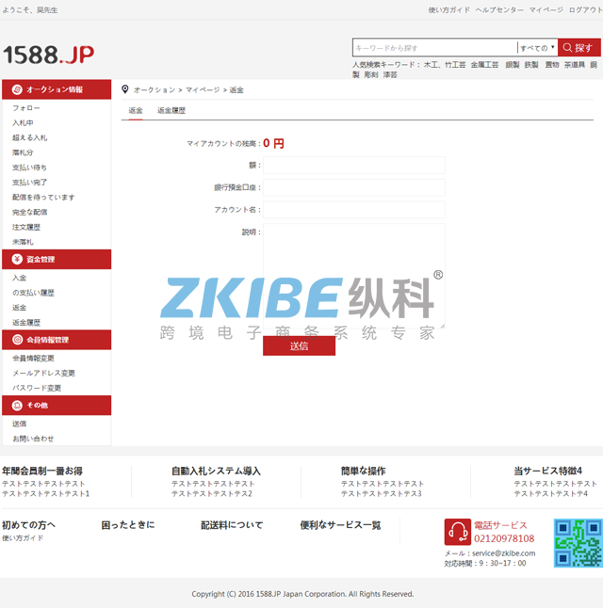Open sidebar 送信 under その他

20,424
